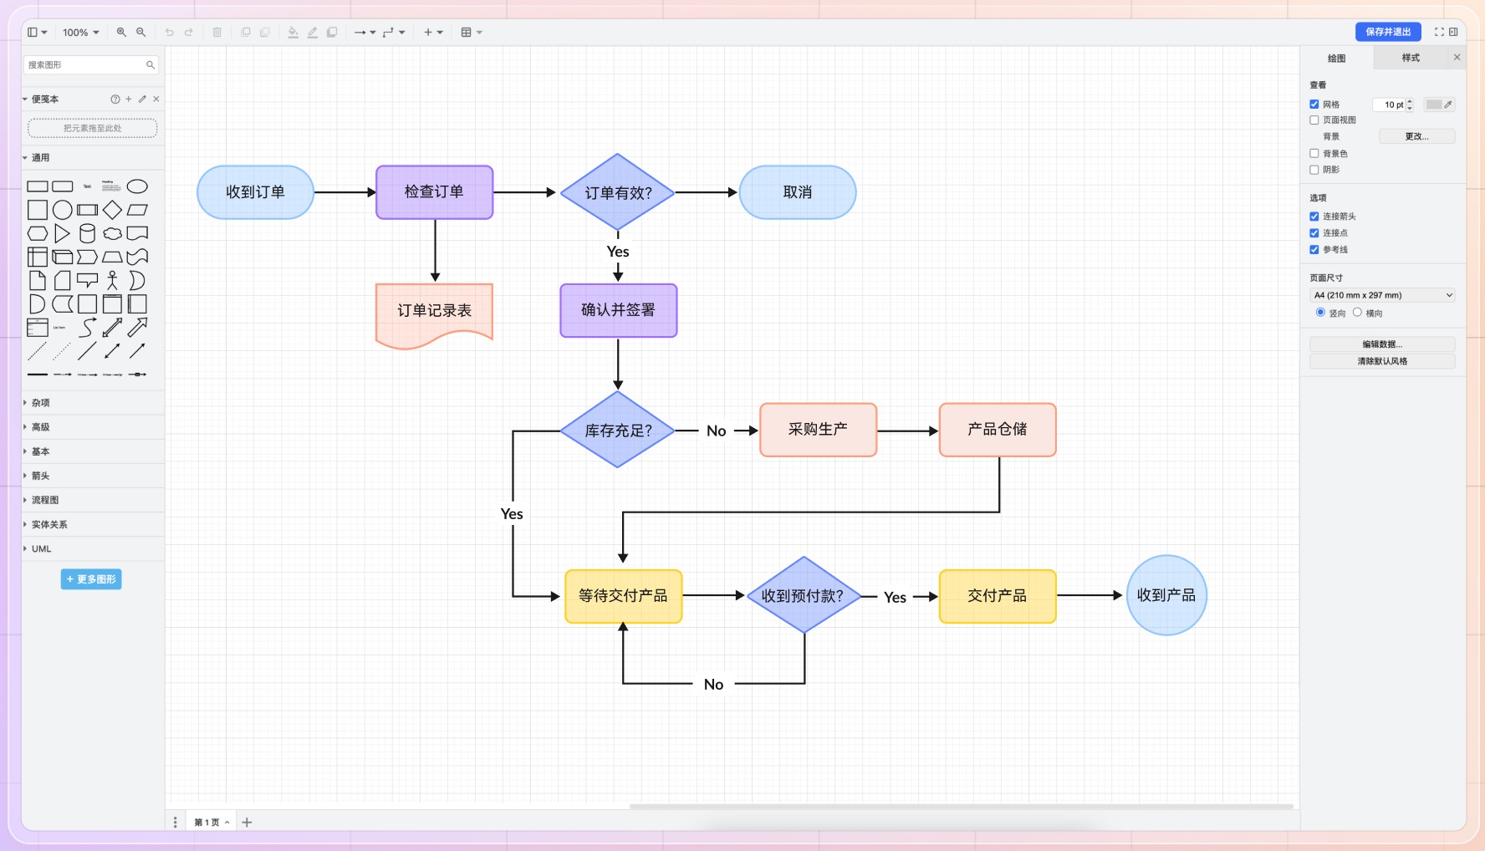
Task: Select the triangle shape from the palette
Action: point(62,233)
